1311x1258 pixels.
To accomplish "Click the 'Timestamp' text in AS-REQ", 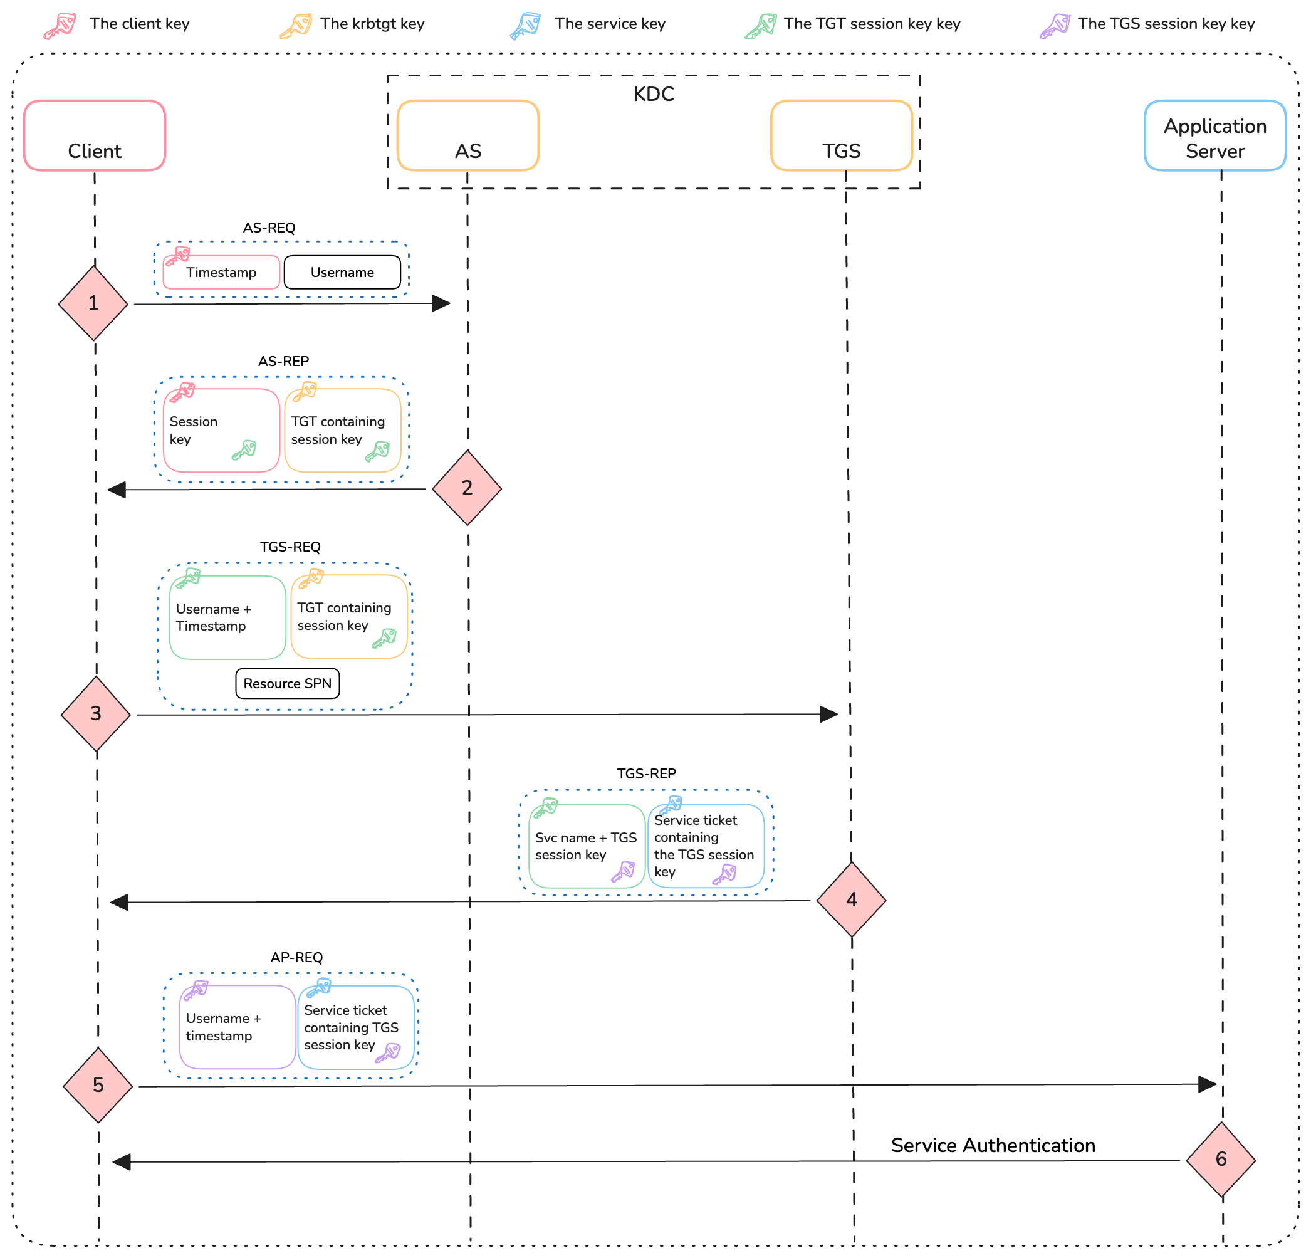I will tap(221, 272).
